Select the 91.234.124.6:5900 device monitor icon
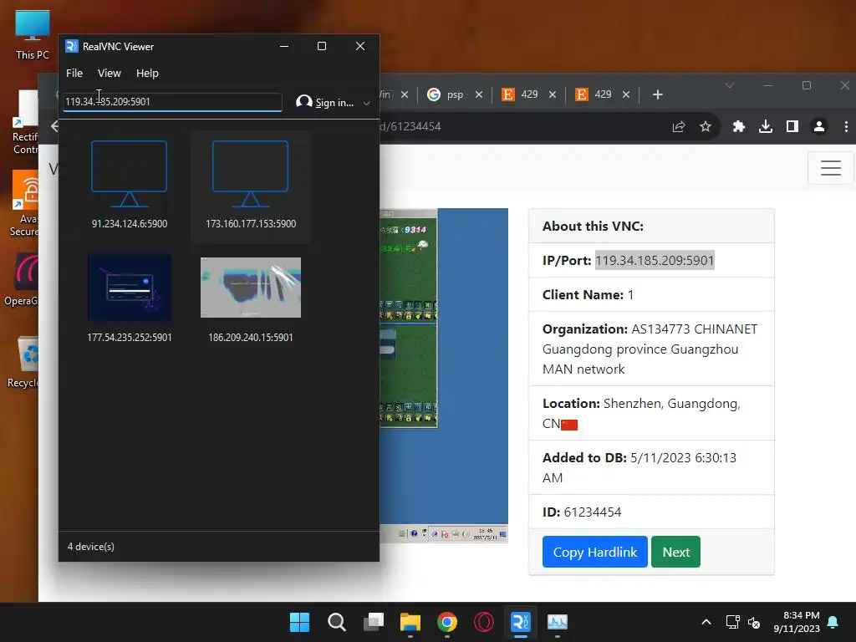 coord(130,174)
